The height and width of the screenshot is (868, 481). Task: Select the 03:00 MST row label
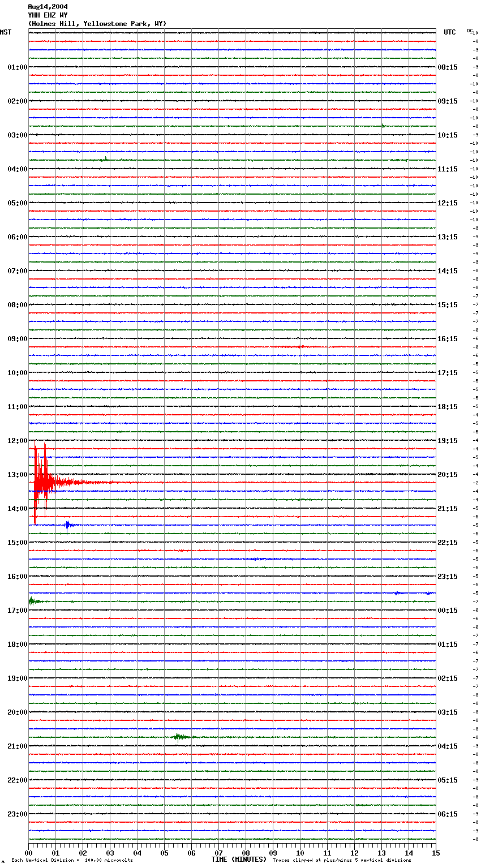click(x=17, y=135)
